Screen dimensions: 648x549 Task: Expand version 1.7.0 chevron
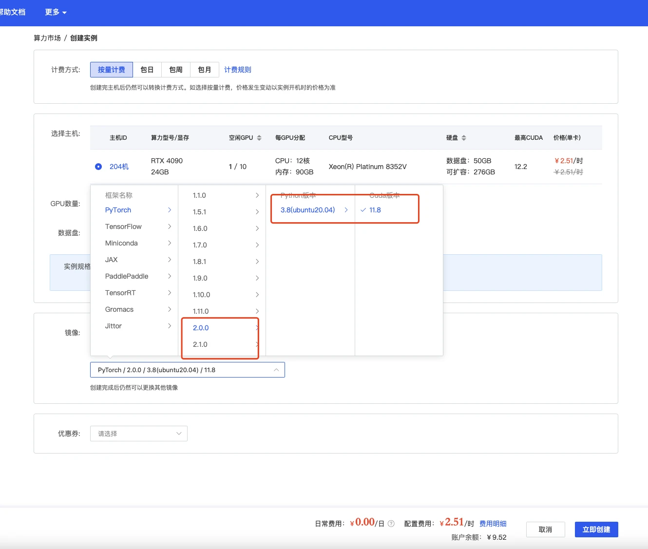coord(257,245)
